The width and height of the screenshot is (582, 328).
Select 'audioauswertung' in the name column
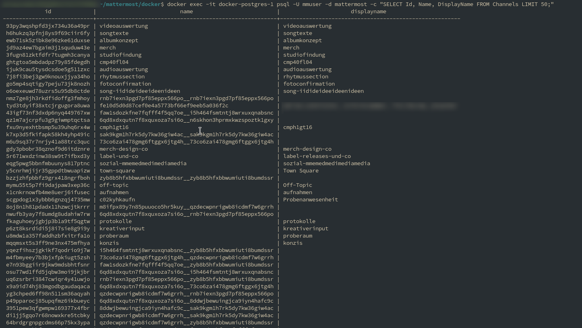tap(124, 69)
